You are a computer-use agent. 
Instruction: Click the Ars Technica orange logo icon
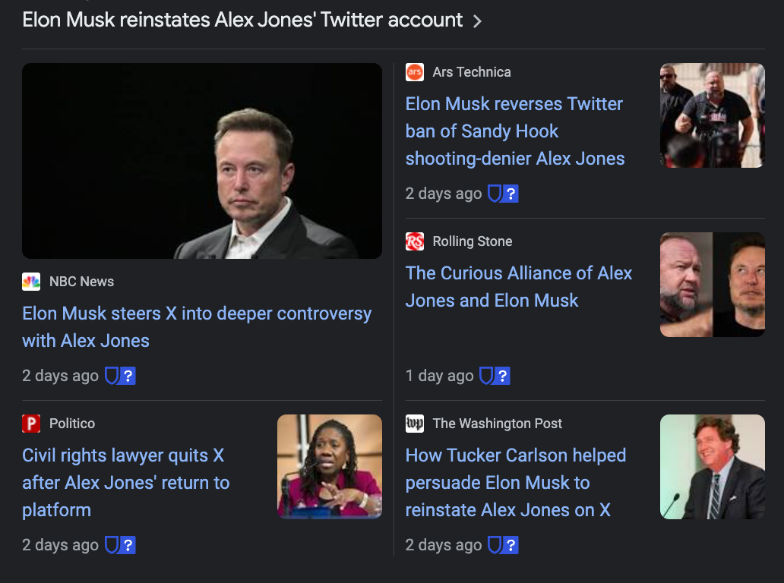pos(415,72)
